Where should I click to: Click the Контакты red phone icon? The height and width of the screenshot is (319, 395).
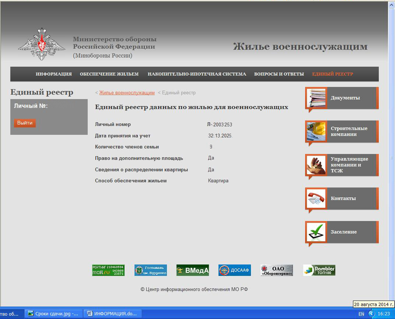click(x=317, y=199)
